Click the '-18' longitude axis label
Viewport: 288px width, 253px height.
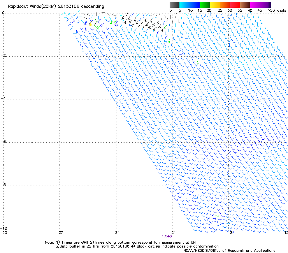(x=229, y=233)
